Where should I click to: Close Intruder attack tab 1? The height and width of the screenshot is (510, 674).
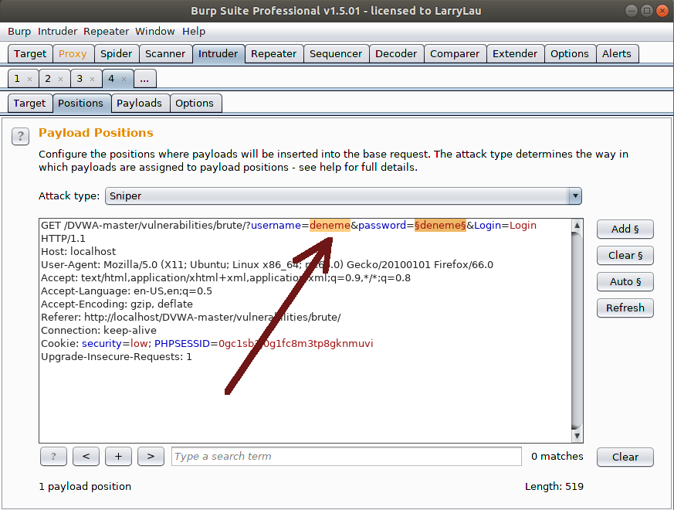(29, 79)
